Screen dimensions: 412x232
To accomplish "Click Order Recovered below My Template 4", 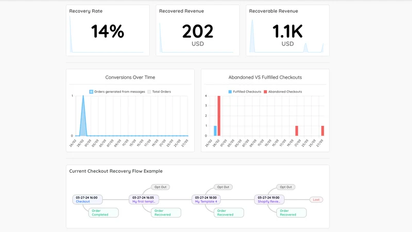I will pyautogui.click(x=229, y=212).
